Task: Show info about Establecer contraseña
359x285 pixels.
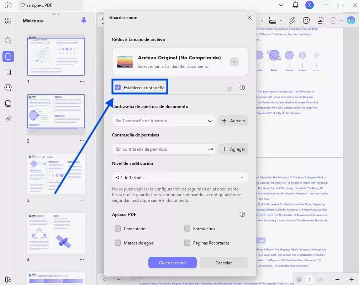Action: click(242, 87)
